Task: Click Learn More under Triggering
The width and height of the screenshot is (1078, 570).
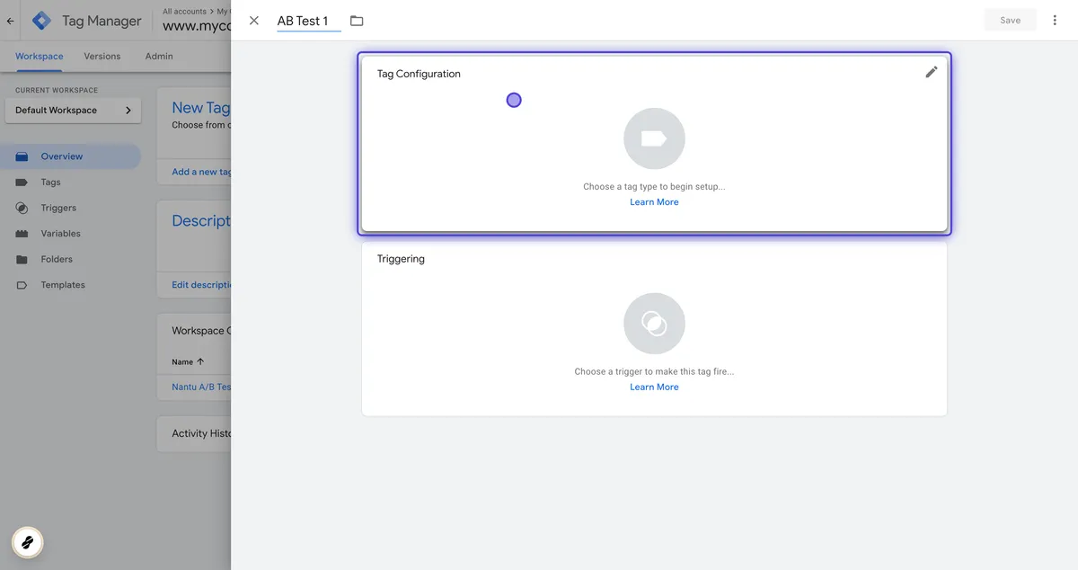Action: (x=654, y=387)
